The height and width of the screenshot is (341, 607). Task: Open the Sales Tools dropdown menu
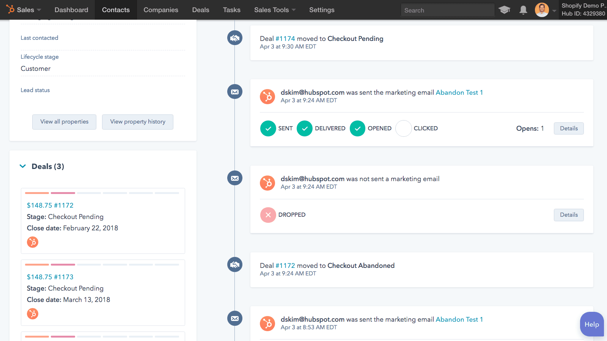coord(275,10)
